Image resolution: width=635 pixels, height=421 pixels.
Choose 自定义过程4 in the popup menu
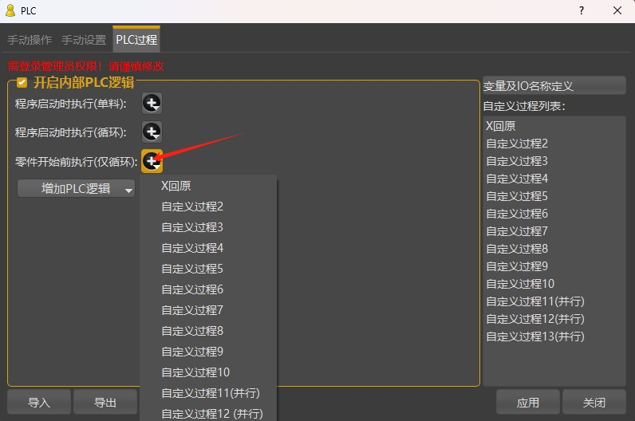pos(208,248)
